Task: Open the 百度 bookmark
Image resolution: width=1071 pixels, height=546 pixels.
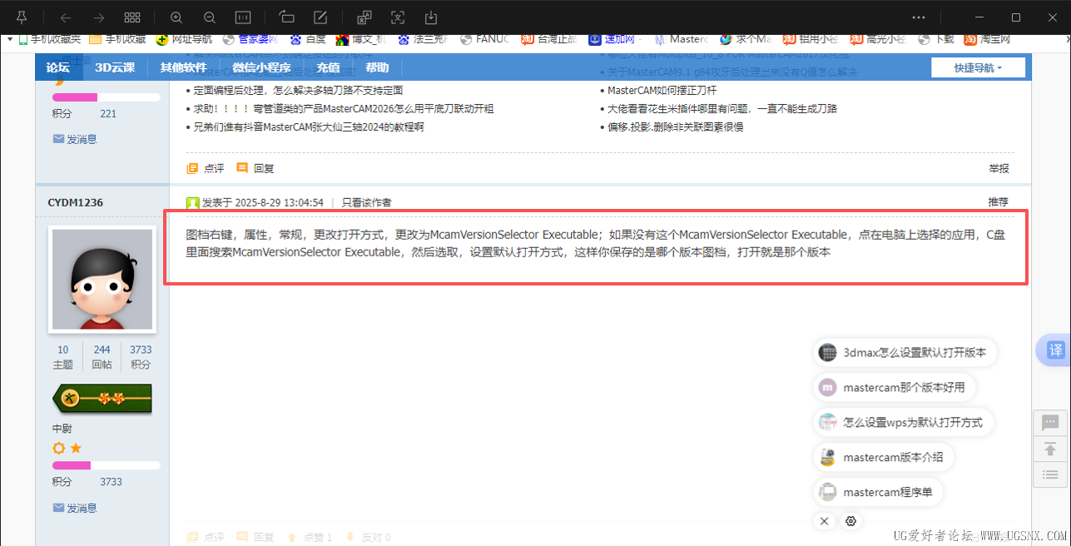Action: tap(307, 38)
